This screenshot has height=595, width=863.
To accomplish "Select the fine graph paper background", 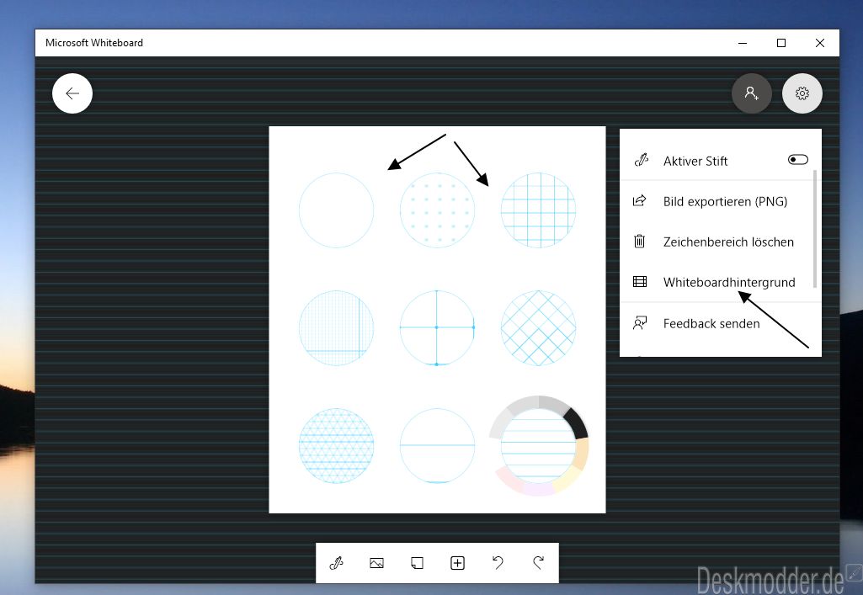I will 336,327.
